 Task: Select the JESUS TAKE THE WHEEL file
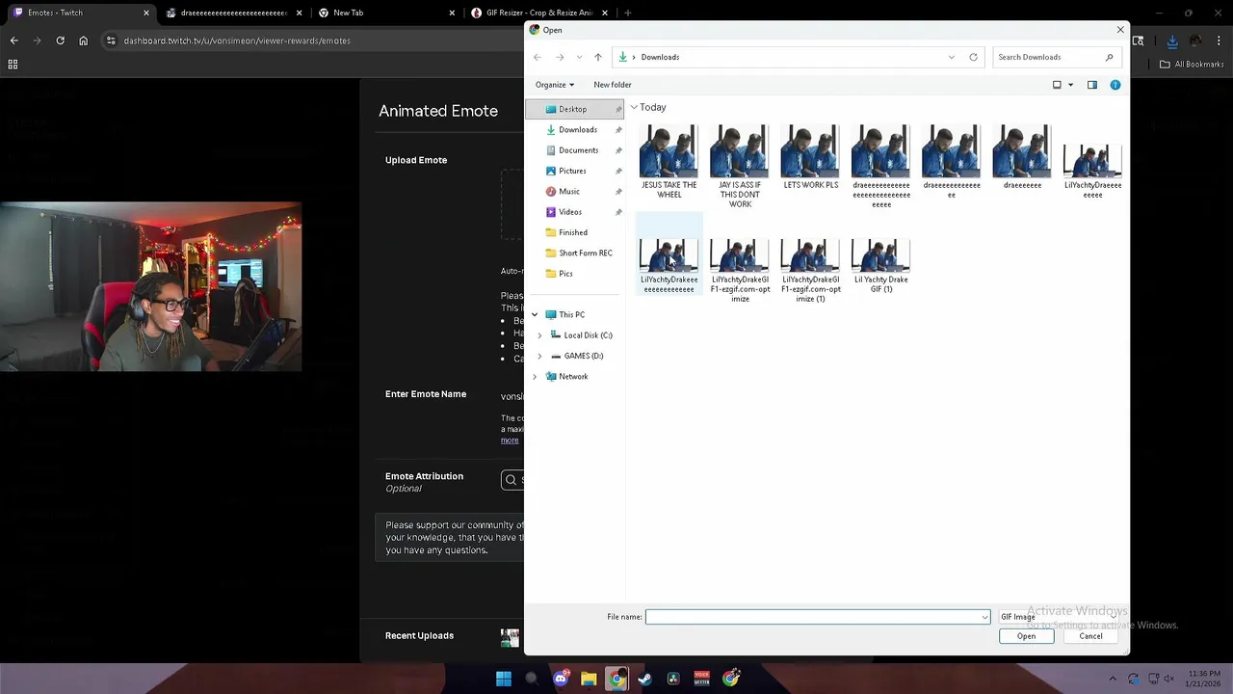[x=669, y=162]
